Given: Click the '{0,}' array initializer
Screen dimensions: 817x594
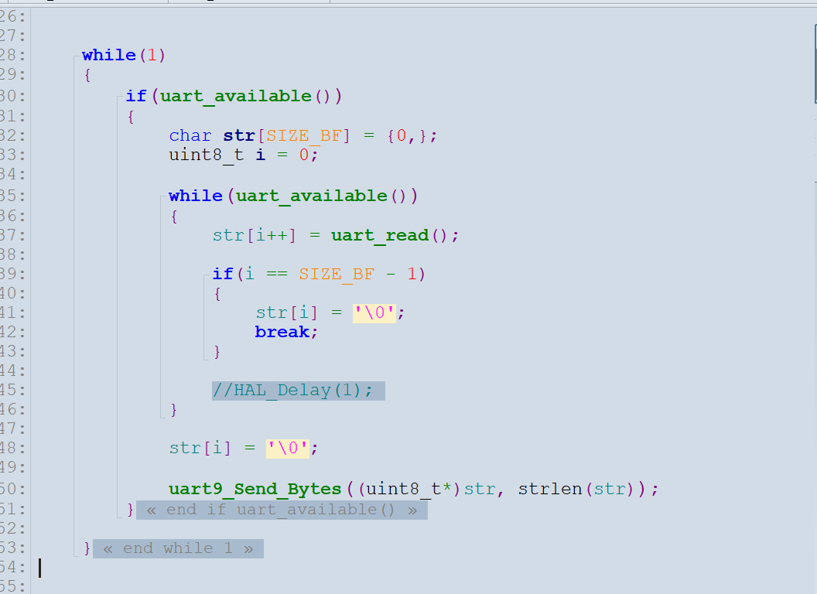Looking at the screenshot, I should (407, 135).
